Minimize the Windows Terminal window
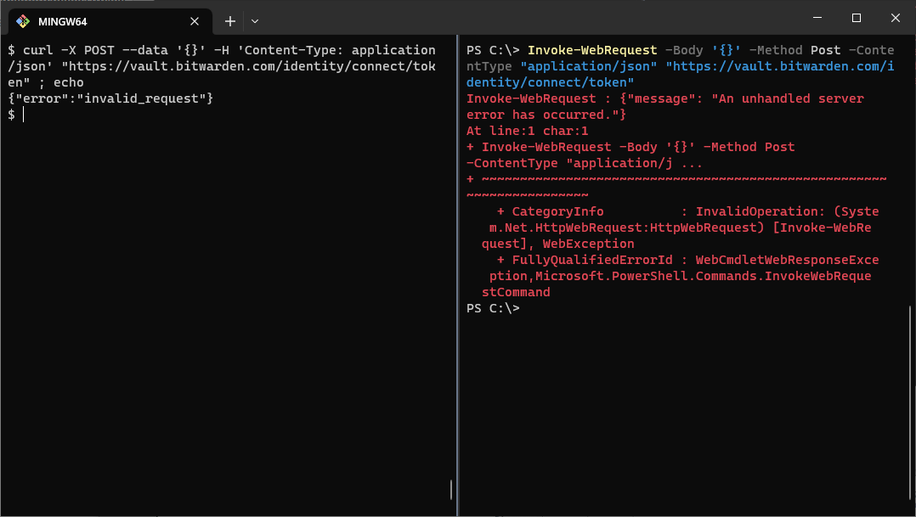Screen dimensions: 916x517 click(x=817, y=18)
